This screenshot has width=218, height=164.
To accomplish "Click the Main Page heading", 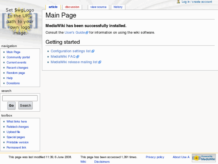I will [x=61, y=15].
